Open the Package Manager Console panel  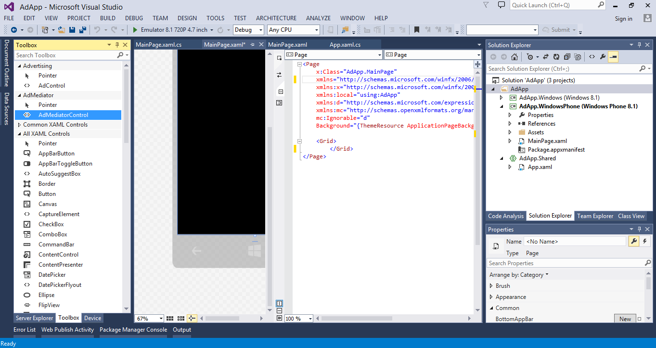(x=133, y=330)
